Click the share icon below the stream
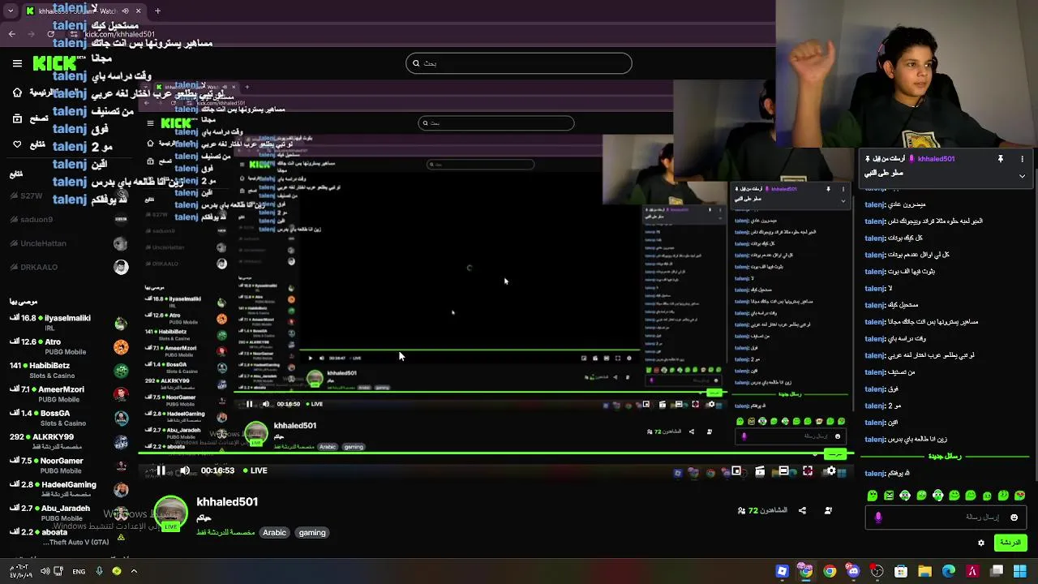 802,510
